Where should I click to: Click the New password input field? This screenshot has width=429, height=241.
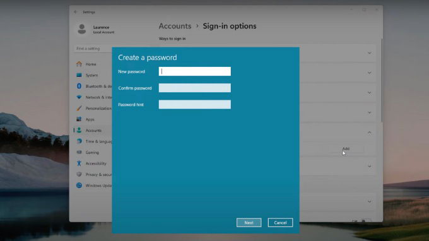click(194, 71)
